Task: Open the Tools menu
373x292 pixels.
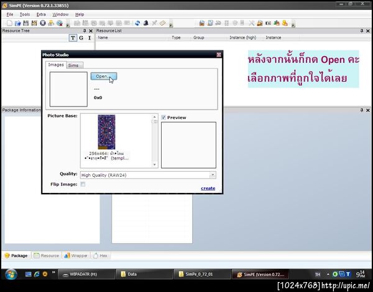Action: click(x=25, y=14)
